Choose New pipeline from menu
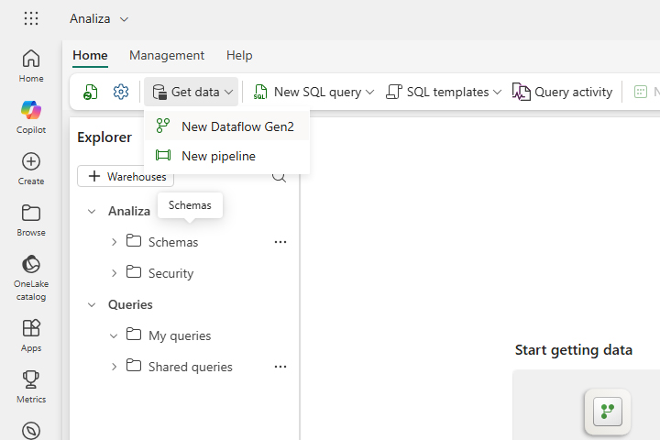The height and width of the screenshot is (440, 660). point(218,156)
